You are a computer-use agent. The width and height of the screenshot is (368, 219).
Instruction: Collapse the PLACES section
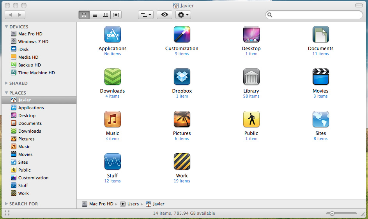point(7,93)
